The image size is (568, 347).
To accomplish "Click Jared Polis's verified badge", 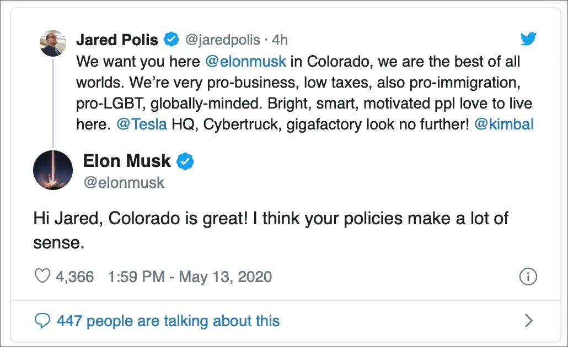I will pos(171,40).
